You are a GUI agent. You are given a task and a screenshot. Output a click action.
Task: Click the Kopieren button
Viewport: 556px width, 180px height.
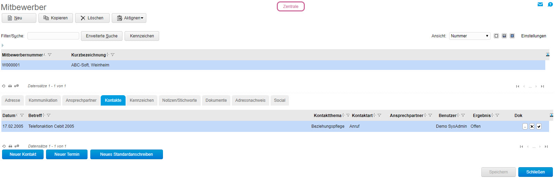(x=56, y=18)
